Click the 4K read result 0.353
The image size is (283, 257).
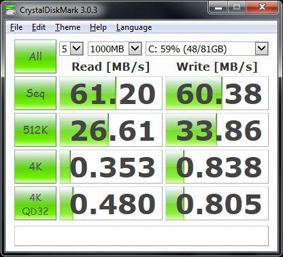click(111, 167)
